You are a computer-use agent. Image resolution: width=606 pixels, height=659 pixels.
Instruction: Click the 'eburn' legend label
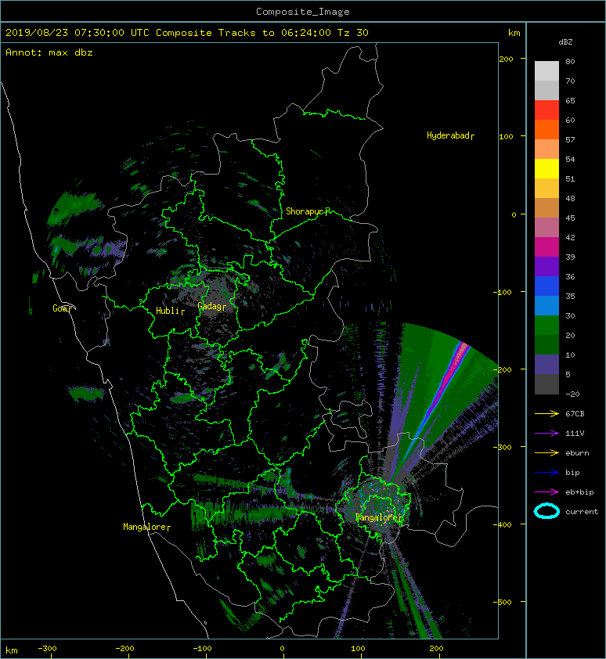pos(577,453)
